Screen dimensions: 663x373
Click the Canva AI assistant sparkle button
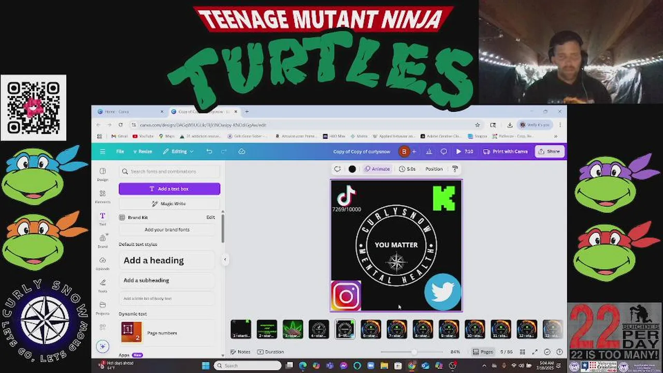[103, 346]
